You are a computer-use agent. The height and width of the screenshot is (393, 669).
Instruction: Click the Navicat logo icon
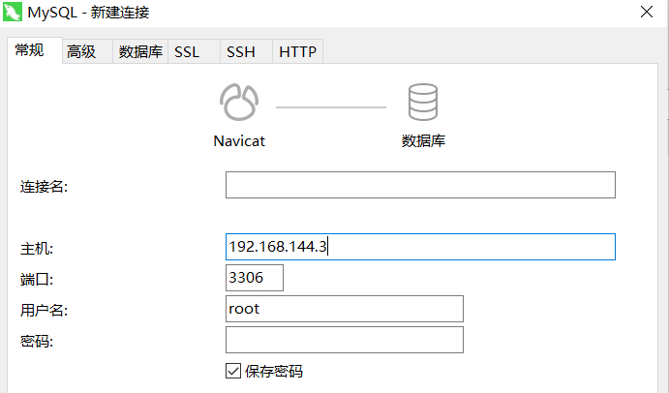point(239,102)
